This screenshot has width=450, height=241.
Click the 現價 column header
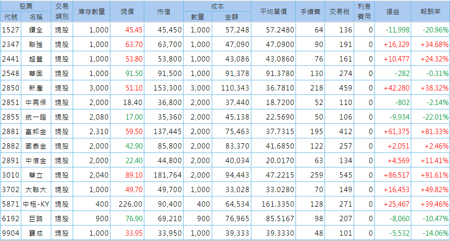click(127, 12)
